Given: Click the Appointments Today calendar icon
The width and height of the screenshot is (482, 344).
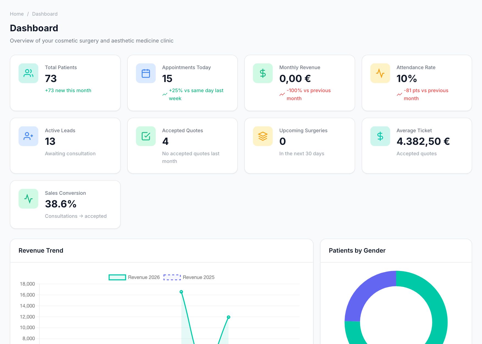Looking at the screenshot, I should point(146,73).
